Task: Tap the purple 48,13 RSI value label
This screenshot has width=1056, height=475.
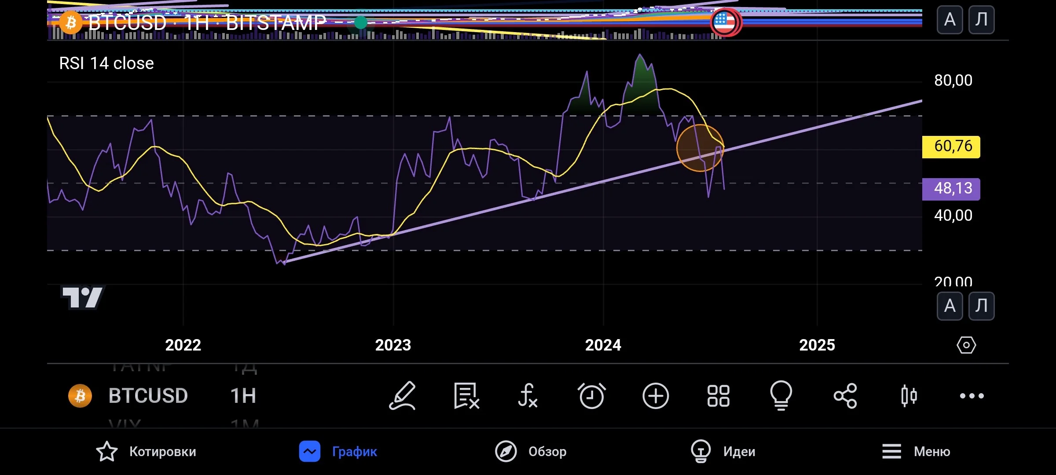Action: tap(951, 189)
